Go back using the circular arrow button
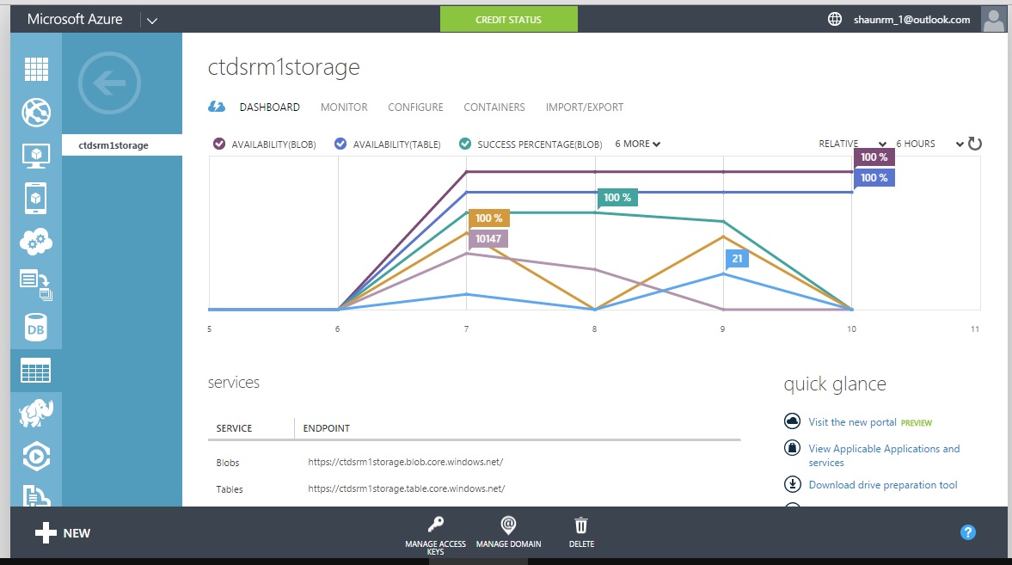This screenshot has height=565, width=1012. 109,83
